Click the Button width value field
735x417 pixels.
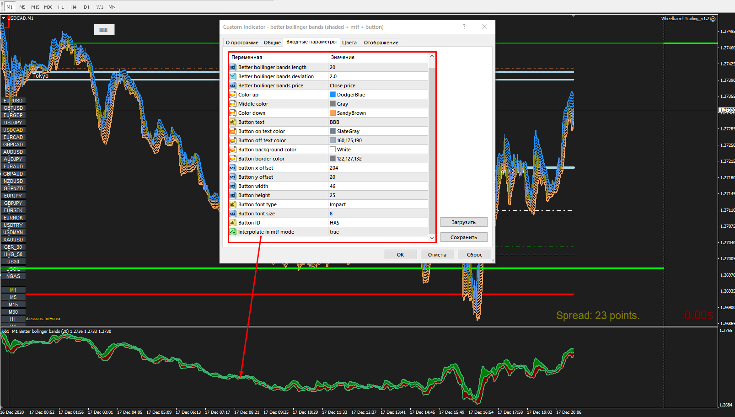pyautogui.click(x=378, y=186)
